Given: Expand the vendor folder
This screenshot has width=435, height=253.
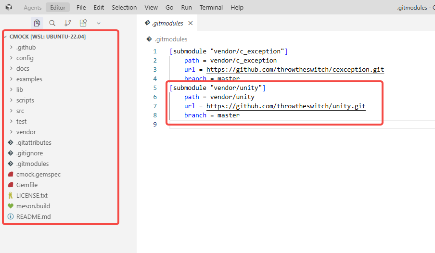Looking at the screenshot, I should click(26, 132).
